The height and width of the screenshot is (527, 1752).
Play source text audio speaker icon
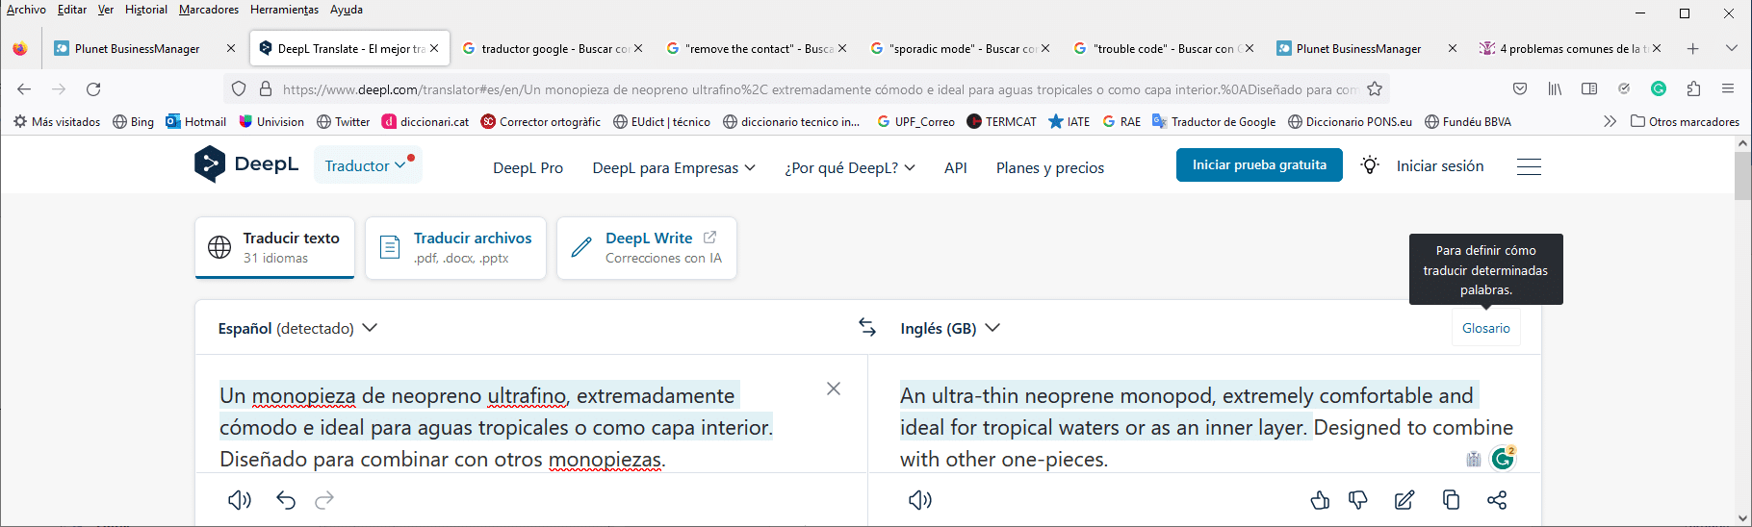pos(239,500)
